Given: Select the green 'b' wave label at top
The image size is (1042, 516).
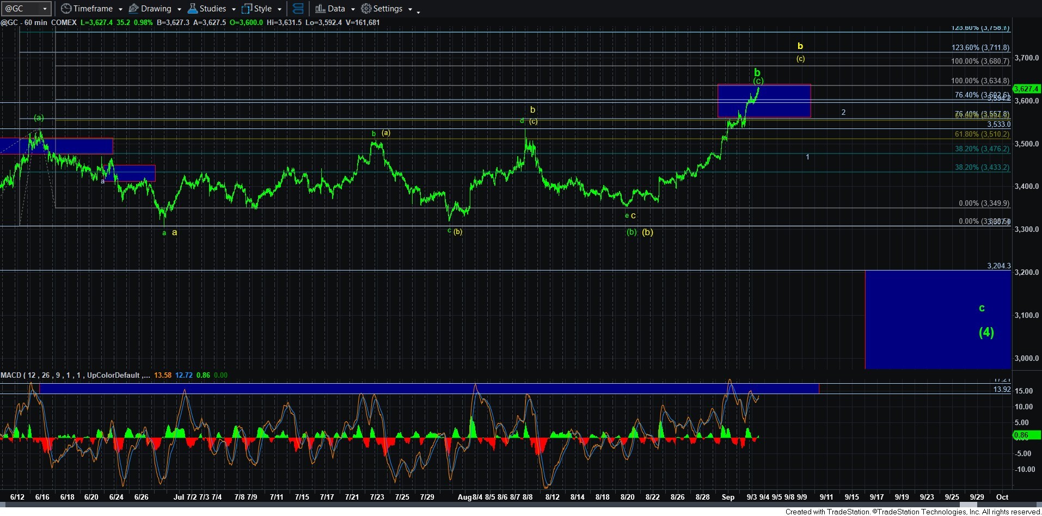Looking at the screenshot, I should pyautogui.click(x=757, y=72).
